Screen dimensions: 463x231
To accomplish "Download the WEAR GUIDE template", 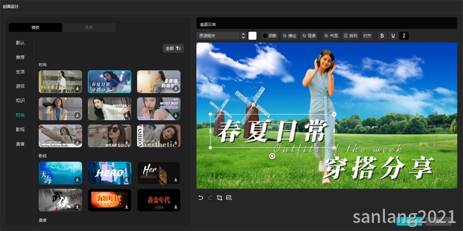I will pos(126,143).
